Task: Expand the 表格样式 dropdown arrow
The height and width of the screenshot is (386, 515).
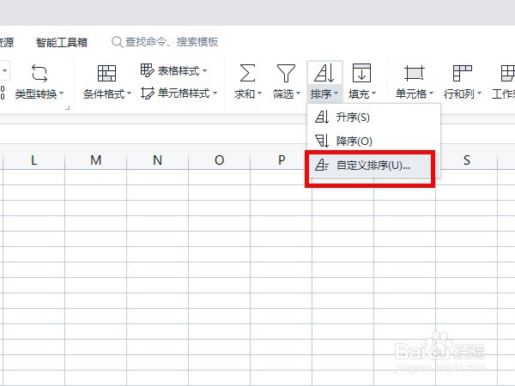Action: (204, 70)
